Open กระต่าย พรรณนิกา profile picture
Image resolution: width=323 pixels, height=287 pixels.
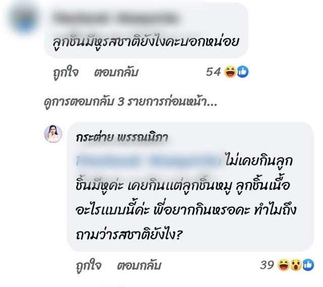53,134
